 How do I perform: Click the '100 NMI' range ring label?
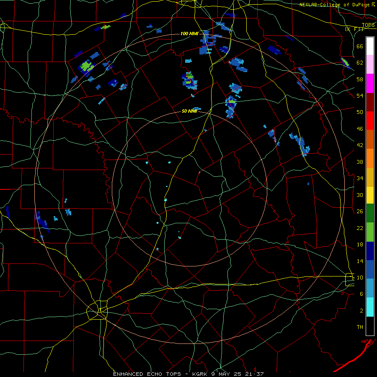189,34
